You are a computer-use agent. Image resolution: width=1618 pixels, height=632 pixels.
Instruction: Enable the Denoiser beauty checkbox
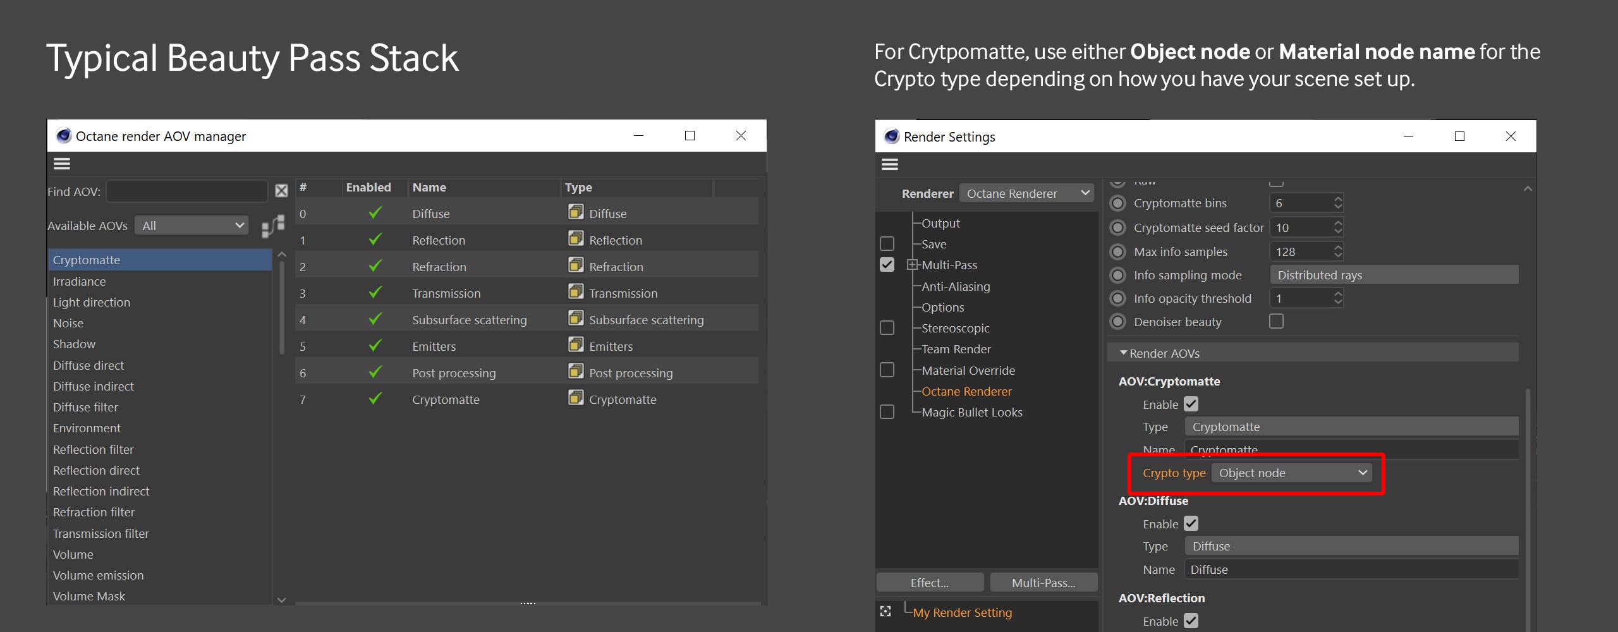(x=1276, y=322)
